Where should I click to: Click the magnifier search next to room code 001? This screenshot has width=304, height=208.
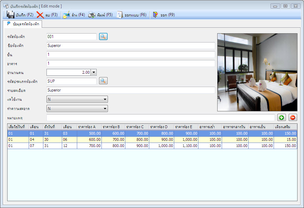103,37
